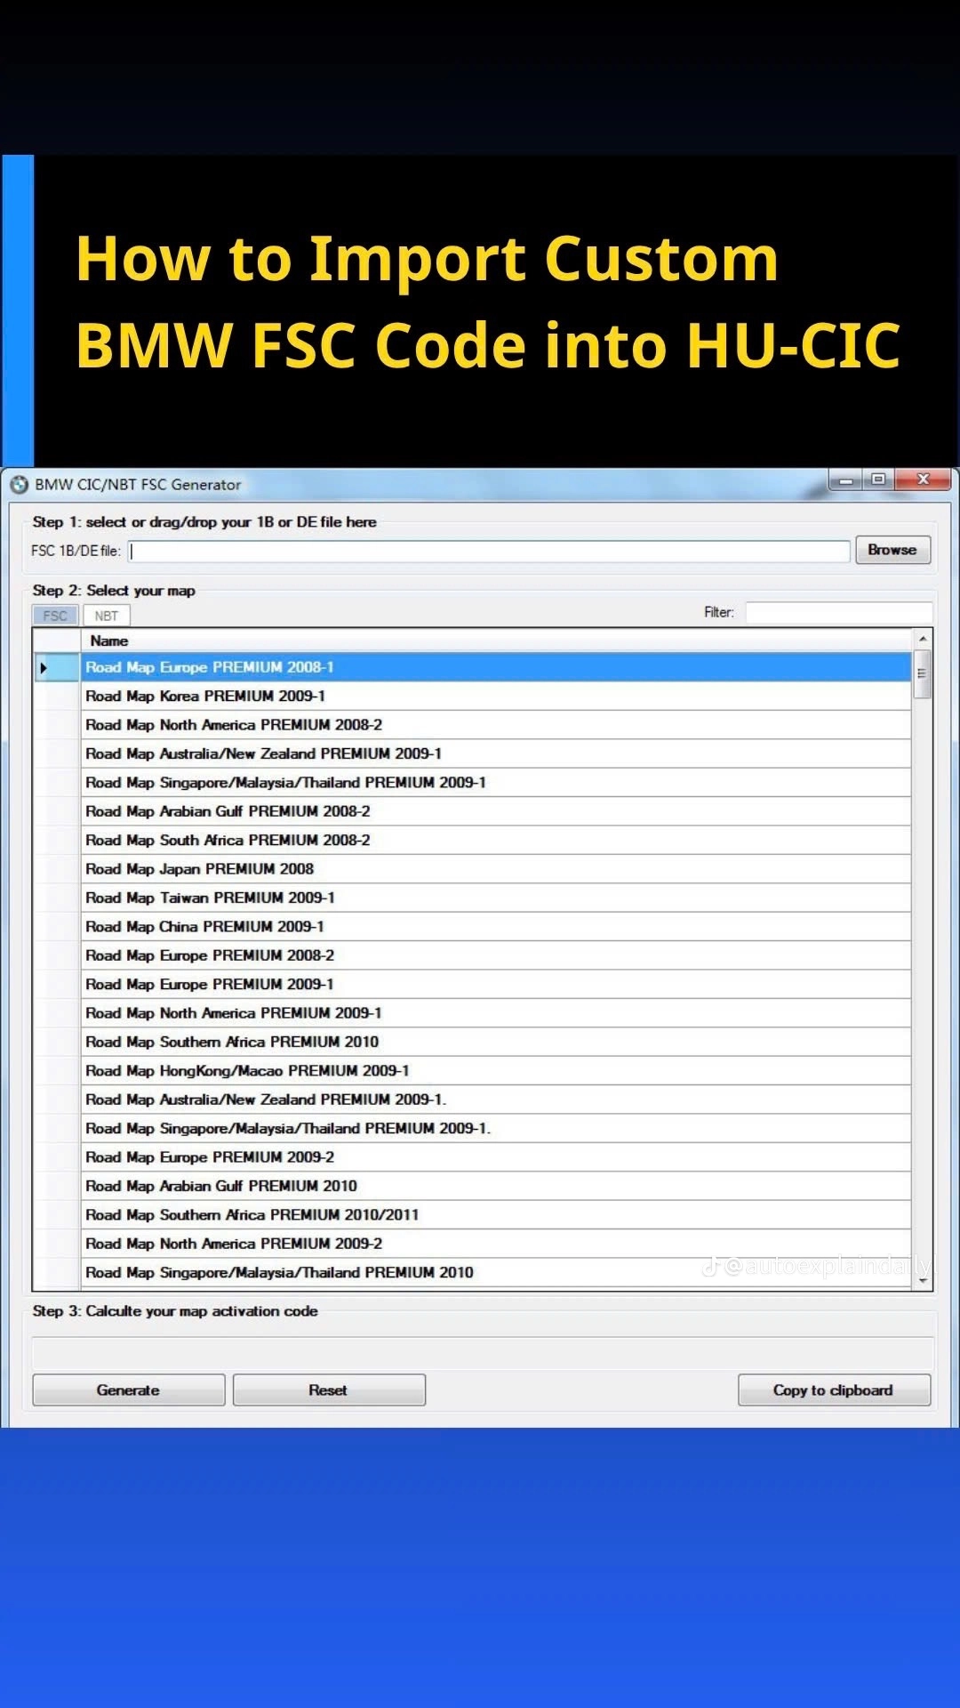The width and height of the screenshot is (960, 1708).
Task: Click the map list scroll up arrow
Action: pyautogui.click(x=923, y=639)
